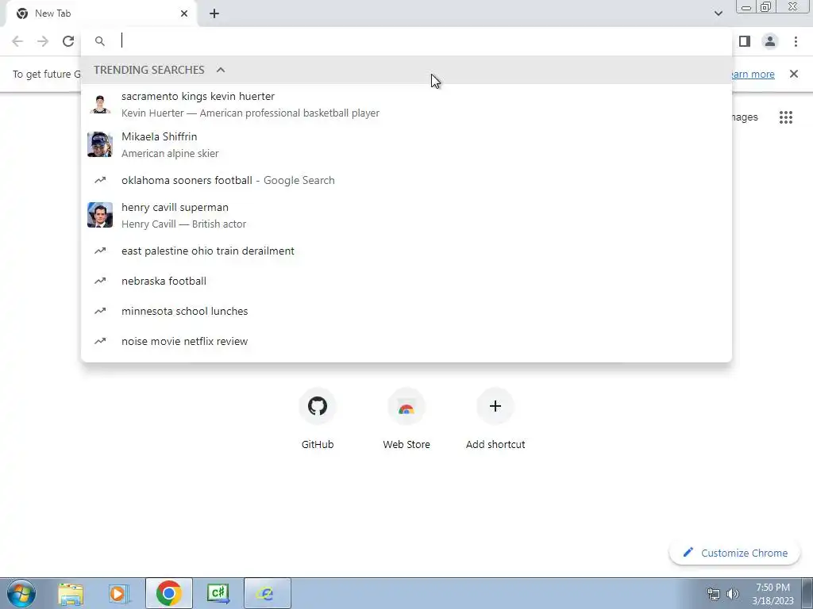Image resolution: width=813 pixels, height=609 pixels.
Task: Open the Web Store shortcut
Action: click(406, 419)
